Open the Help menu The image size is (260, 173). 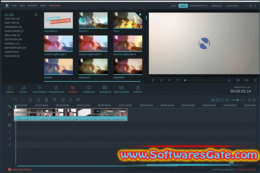point(43,6)
